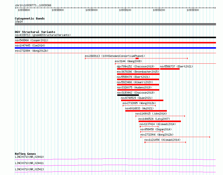Click ruler position 10939000
Screen dimensions: 223x175
[91, 10]
